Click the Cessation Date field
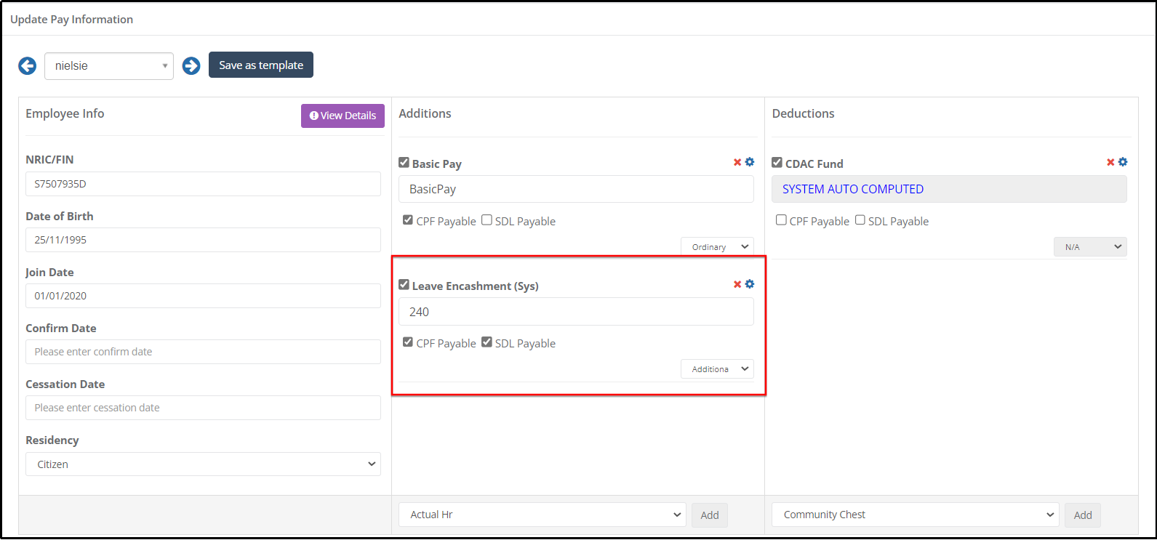Image resolution: width=1157 pixels, height=540 pixels. point(203,408)
